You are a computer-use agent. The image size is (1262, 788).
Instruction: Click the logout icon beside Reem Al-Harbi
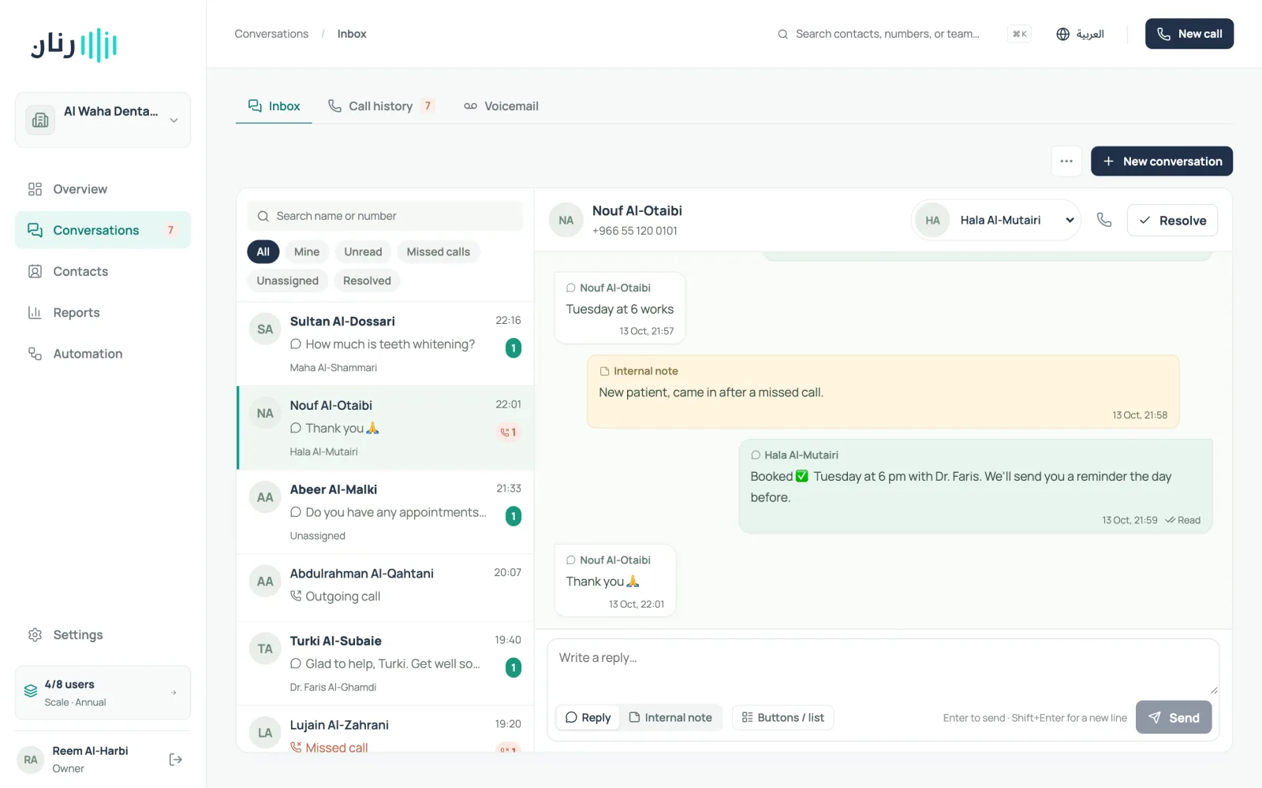click(x=176, y=760)
